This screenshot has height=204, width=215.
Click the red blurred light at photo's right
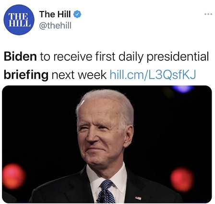pos(182,179)
